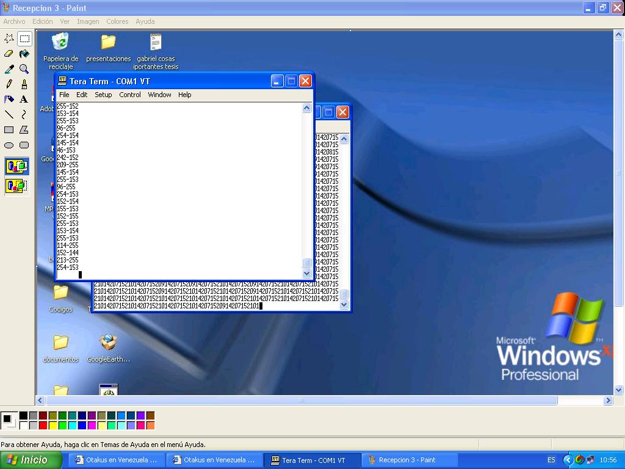The image size is (625, 469).
Task: Click the Inicio start button
Action: 31,460
